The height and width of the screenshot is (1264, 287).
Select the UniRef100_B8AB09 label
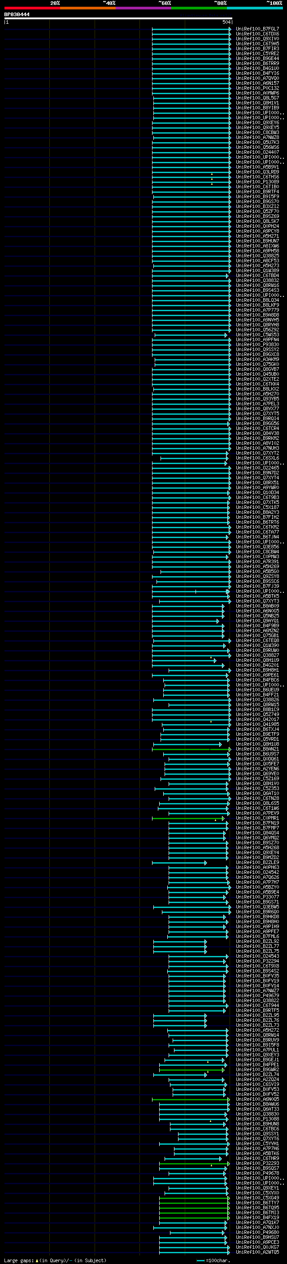(257, 606)
